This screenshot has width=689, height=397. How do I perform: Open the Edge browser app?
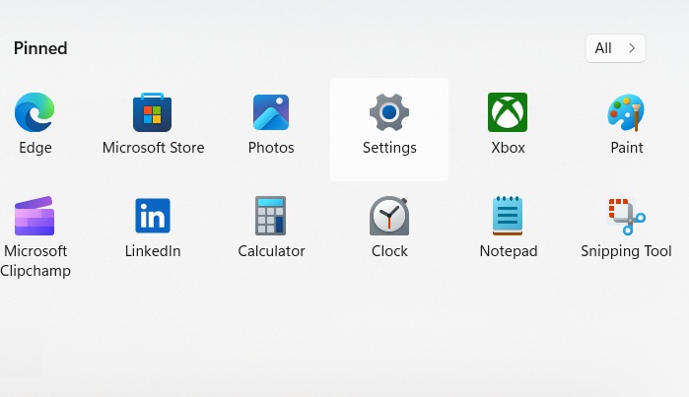pyautogui.click(x=34, y=123)
